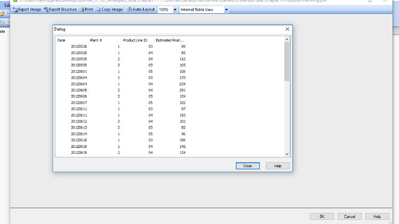Select the date cell 20120529

tap(79, 59)
